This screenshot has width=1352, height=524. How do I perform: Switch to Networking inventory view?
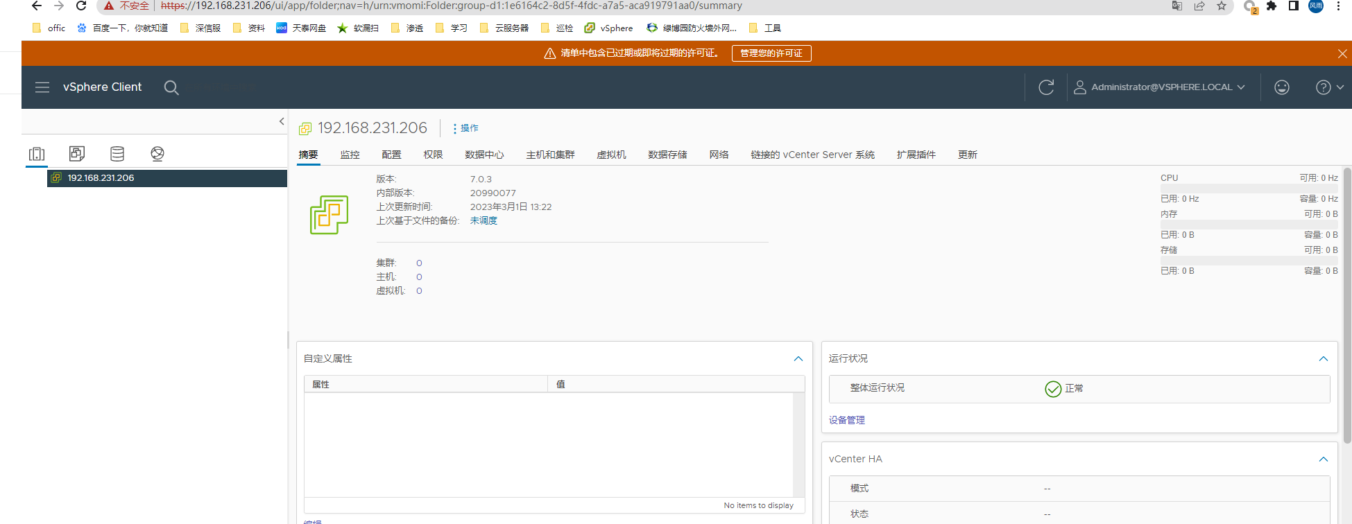tap(157, 154)
